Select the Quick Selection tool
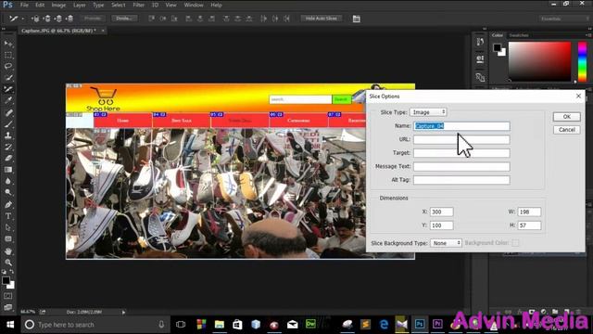593x334 pixels. click(x=8, y=78)
